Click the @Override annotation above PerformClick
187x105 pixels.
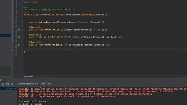[35, 27]
